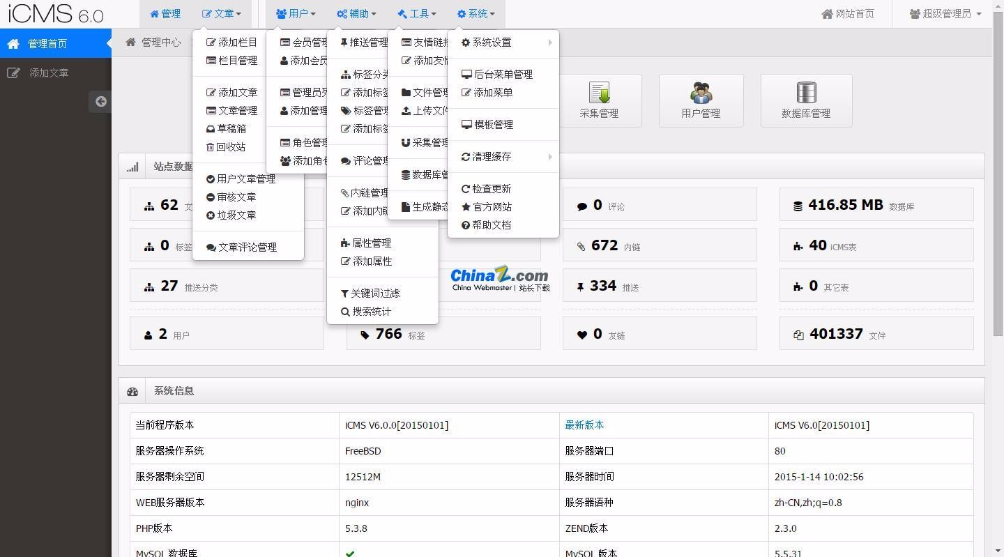
Task: Choose 垃圾文章 menu entry
Action: 248,215
